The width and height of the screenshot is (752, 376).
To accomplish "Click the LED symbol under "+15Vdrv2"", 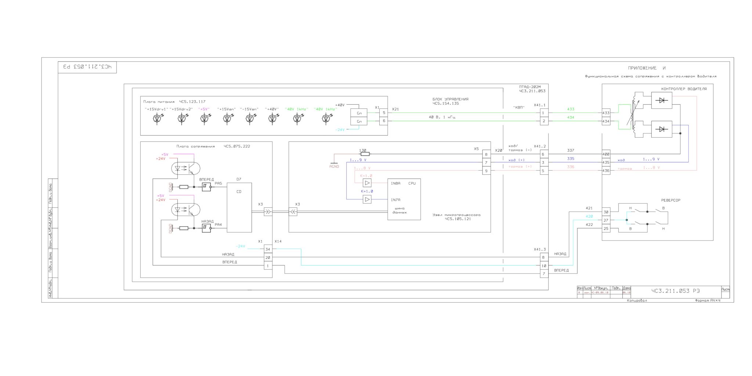I will point(181,118).
